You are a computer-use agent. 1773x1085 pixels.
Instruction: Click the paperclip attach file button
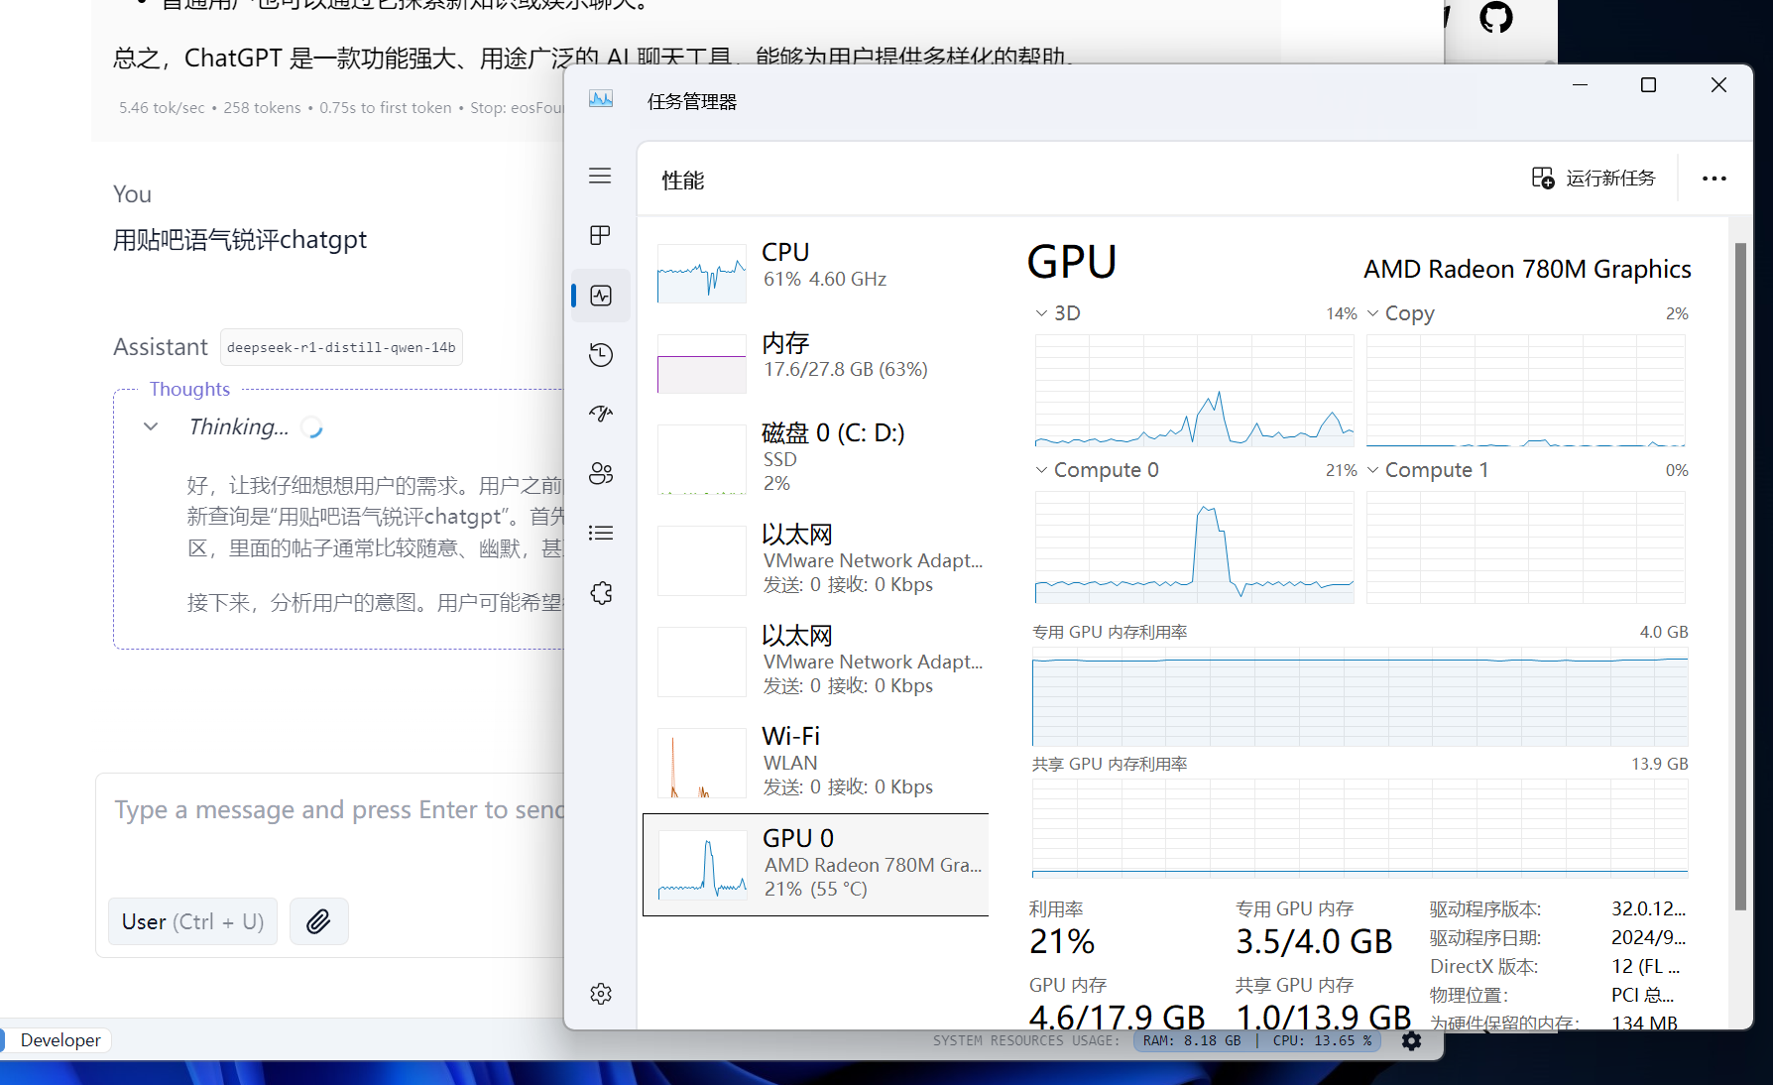318,921
